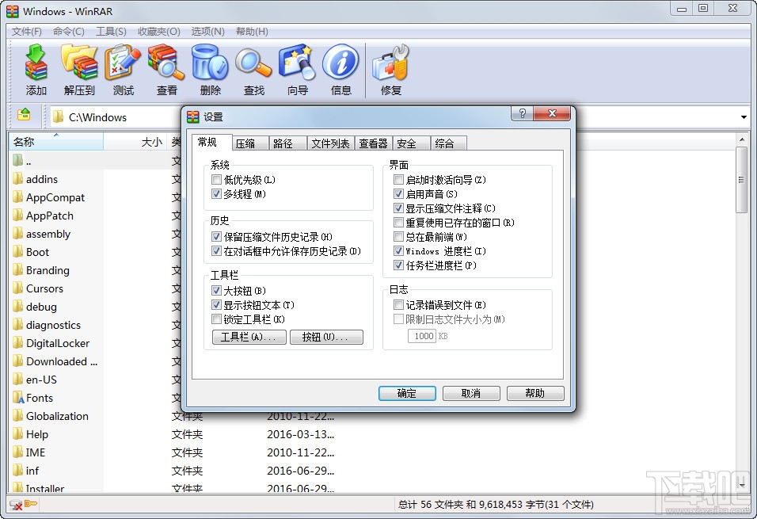
Task: Select the 添加 (Add) toolbar icon
Action: click(35, 69)
